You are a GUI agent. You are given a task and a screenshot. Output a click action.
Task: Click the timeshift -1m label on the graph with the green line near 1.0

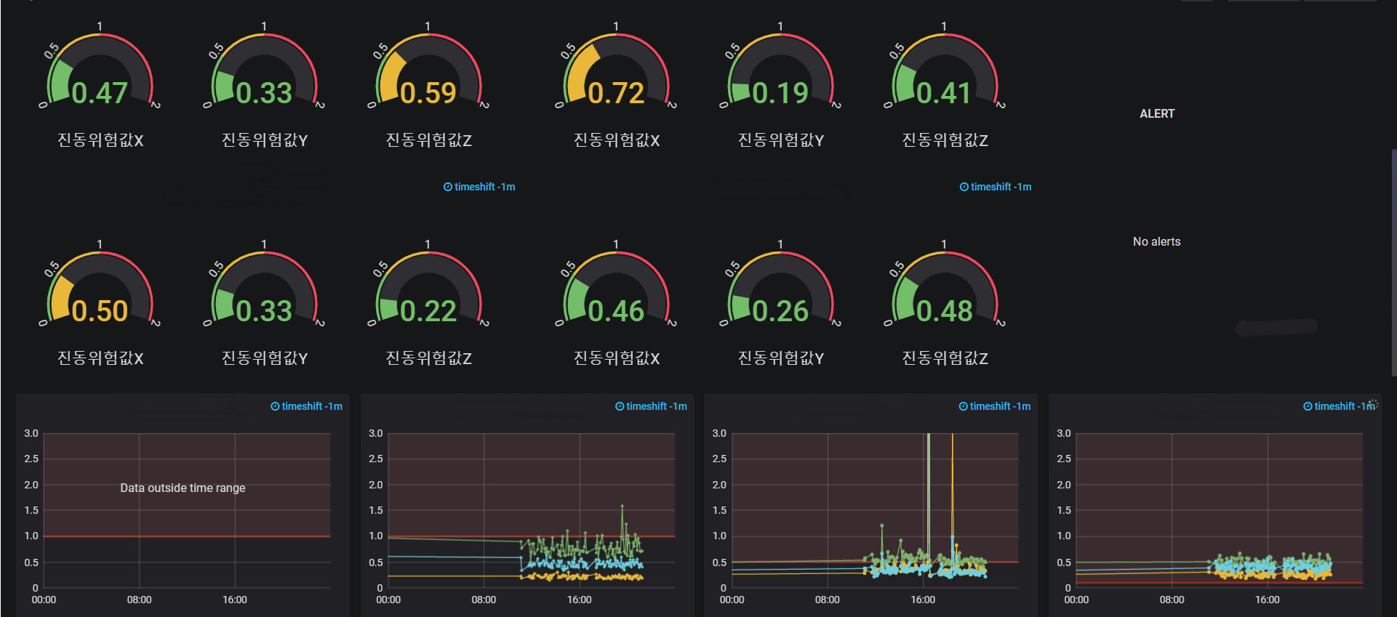[x=651, y=406]
